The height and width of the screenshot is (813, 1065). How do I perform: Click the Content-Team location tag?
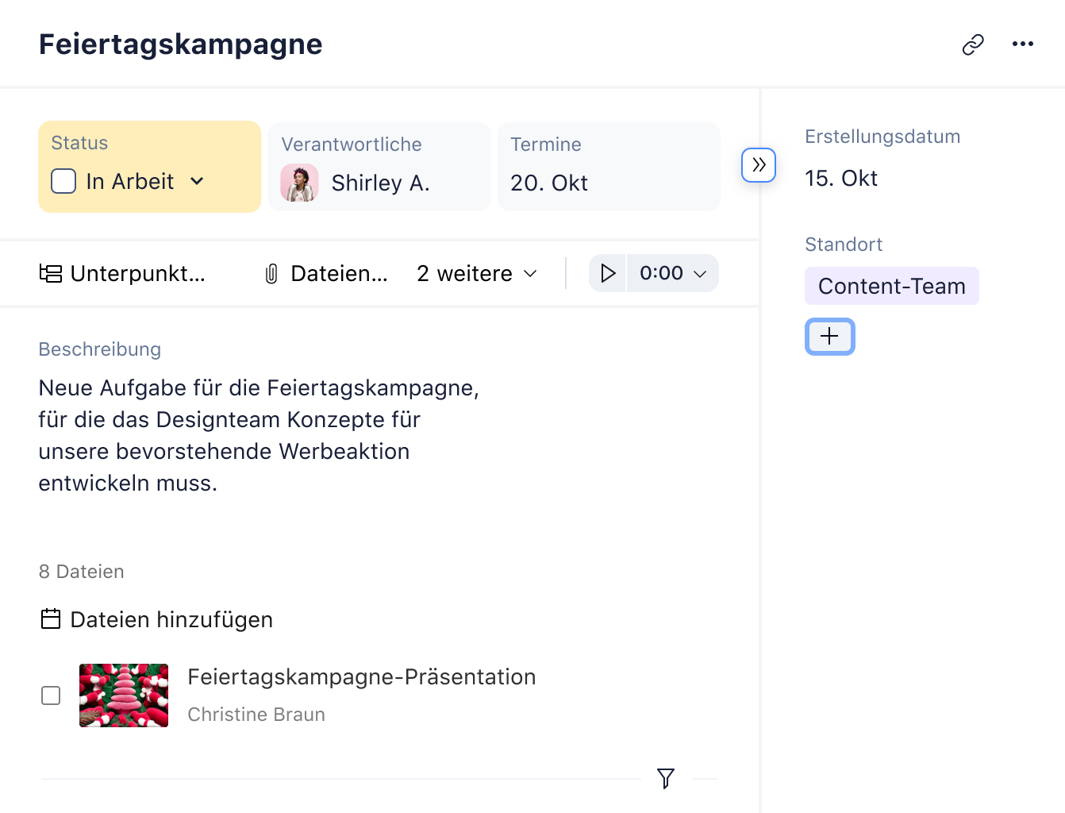(x=892, y=286)
